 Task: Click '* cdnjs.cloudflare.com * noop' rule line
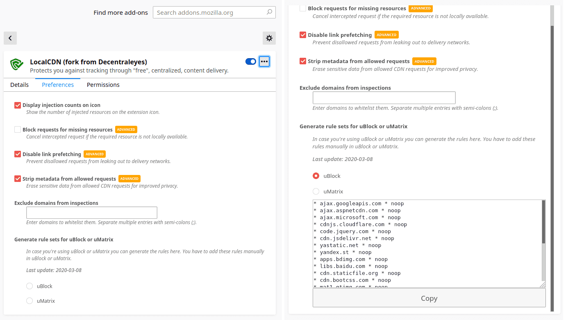pos(360,225)
